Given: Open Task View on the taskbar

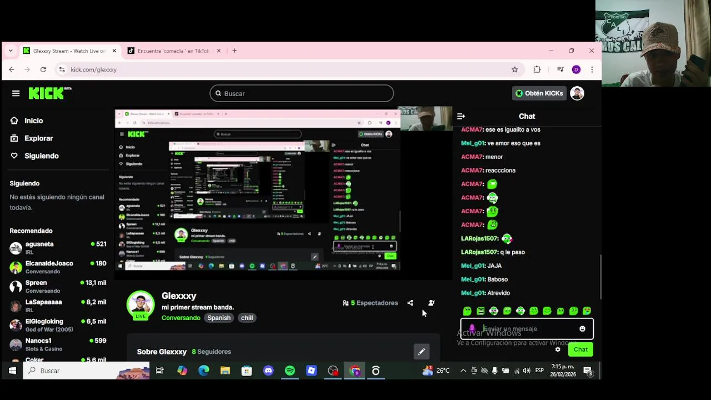Looking at the screenshot, I should (x=160, y=371).
